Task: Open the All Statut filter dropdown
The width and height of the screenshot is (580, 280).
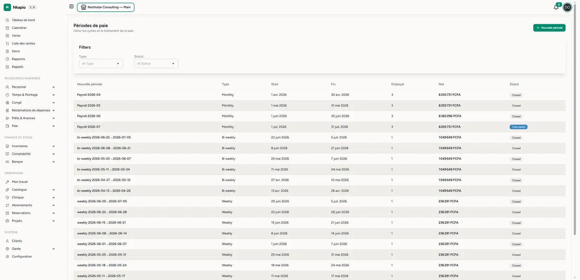Action: point(156,63)
